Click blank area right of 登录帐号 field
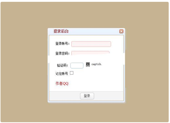The height and width of the screenshot is (123, 170). 117,44
